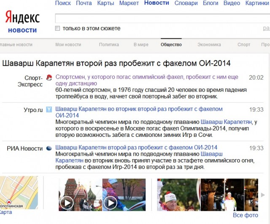Open the Utro.ru article headline

coord(139,112)
